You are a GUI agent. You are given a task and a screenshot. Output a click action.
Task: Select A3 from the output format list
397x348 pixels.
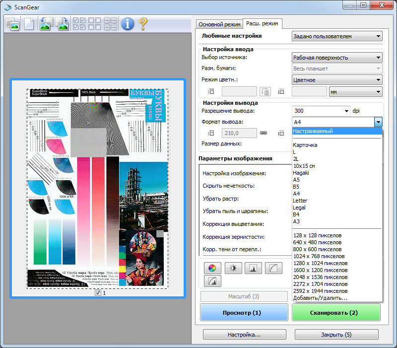296,221
